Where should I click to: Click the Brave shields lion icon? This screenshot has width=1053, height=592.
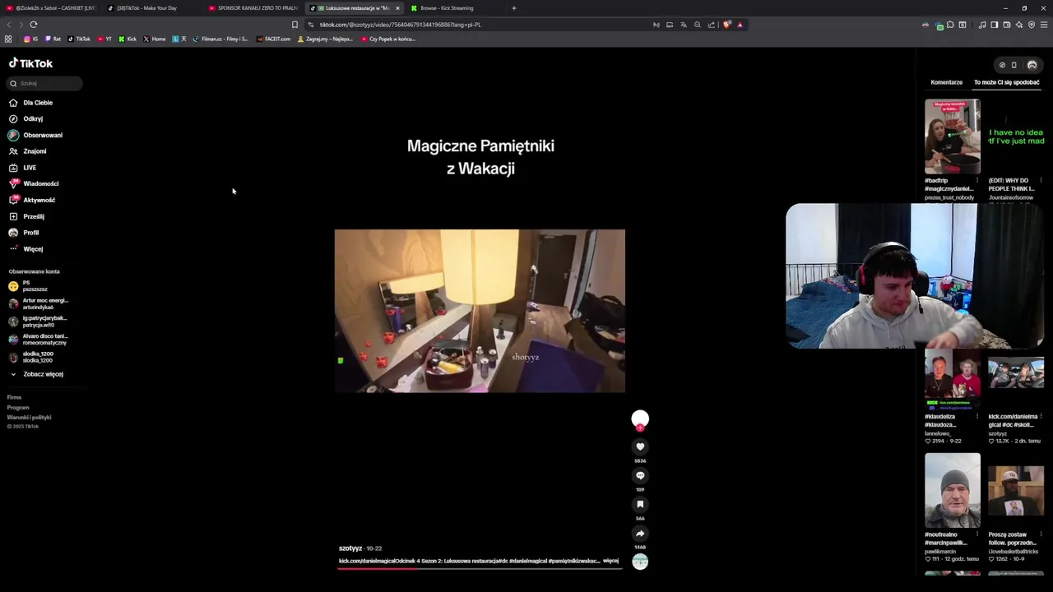726,25
